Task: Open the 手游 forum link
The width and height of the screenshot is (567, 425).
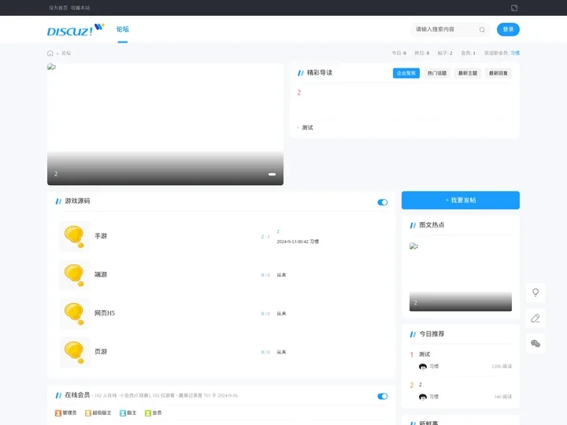Action: coord(101,236)
